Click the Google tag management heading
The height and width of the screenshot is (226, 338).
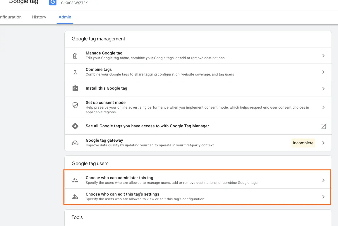[98, 39]
